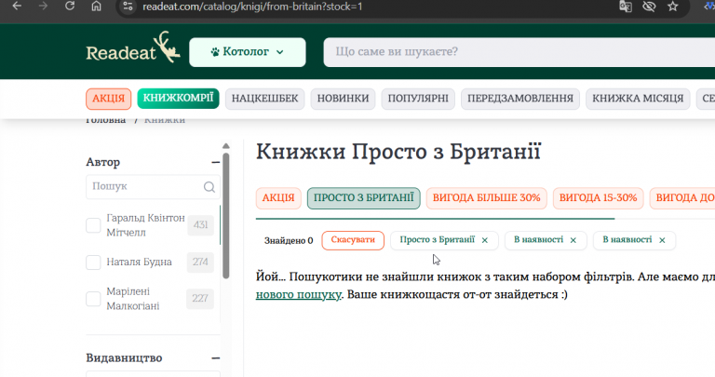The height and width of the screenshot is (377, 715).
Task: Open the ПЕРЕДЗАМОВЛЕННЯ tab
Action: coord(520,99)
